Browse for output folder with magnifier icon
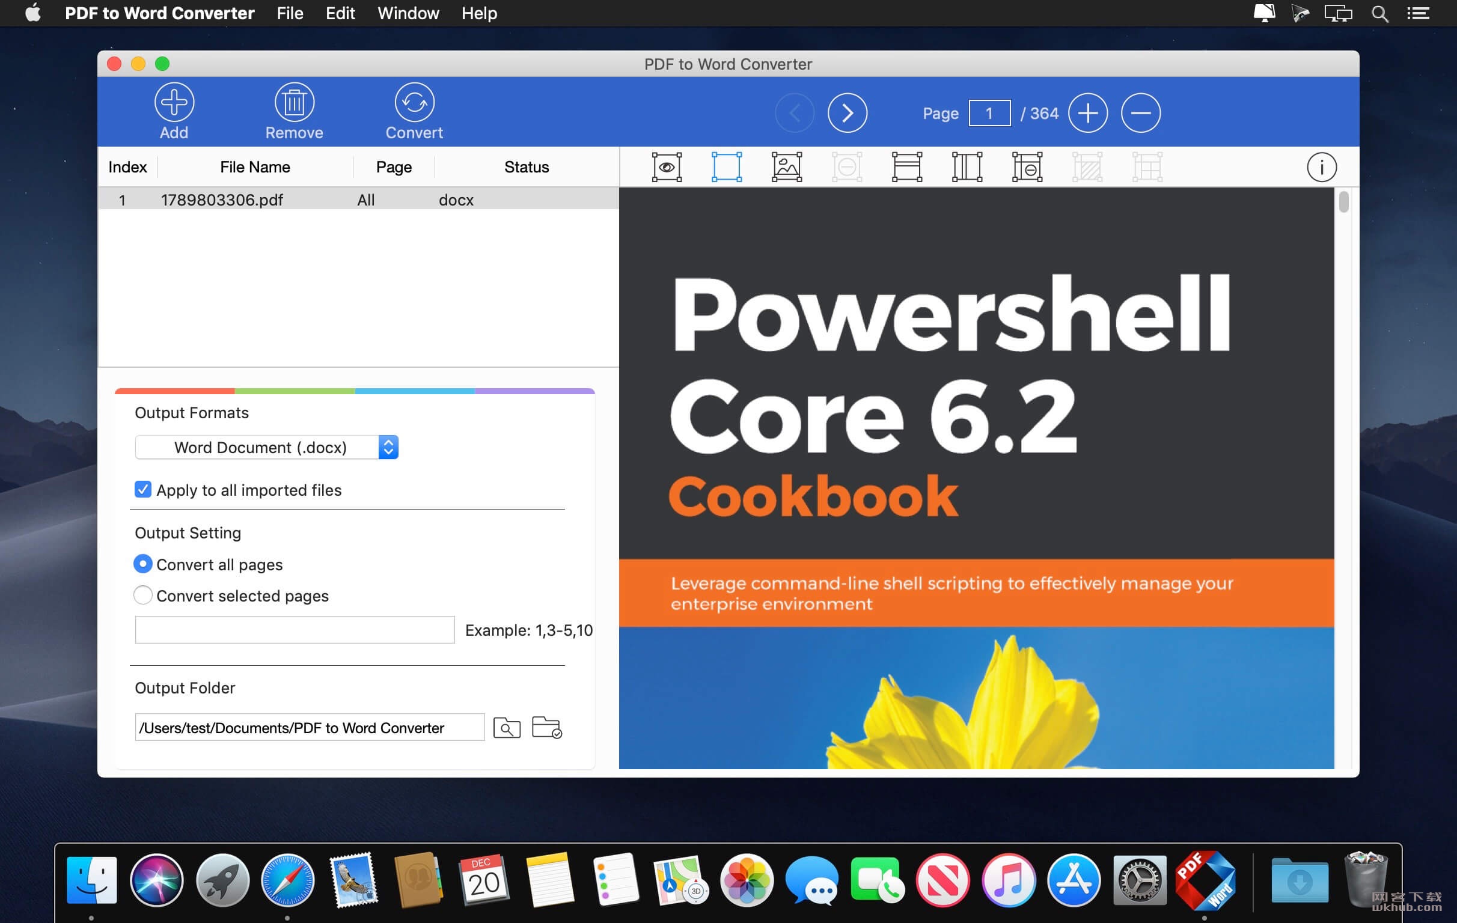Image resolution: width=1457 pixels, height=923 pixels. (507, 728)
